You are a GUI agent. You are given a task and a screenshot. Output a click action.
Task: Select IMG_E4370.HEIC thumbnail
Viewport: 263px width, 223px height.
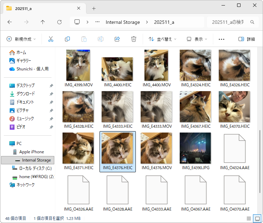coord(234,107)
